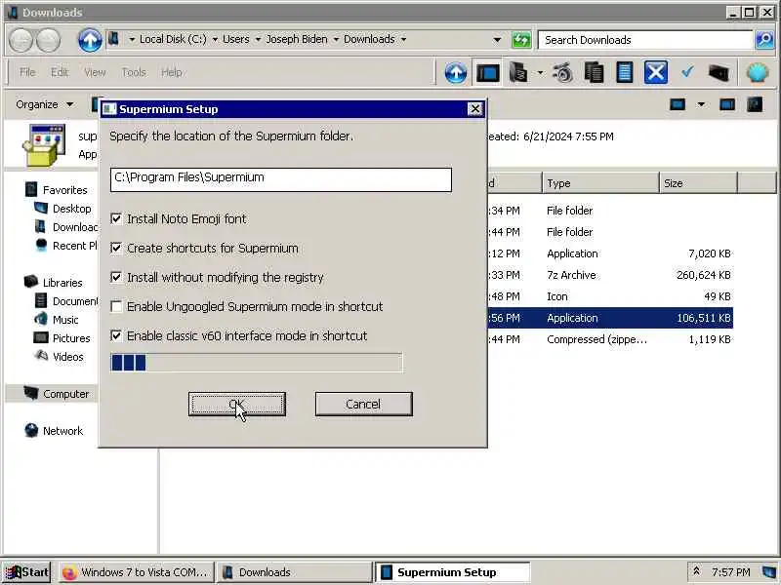Open the Organize dropdown

tap(45, 104)
